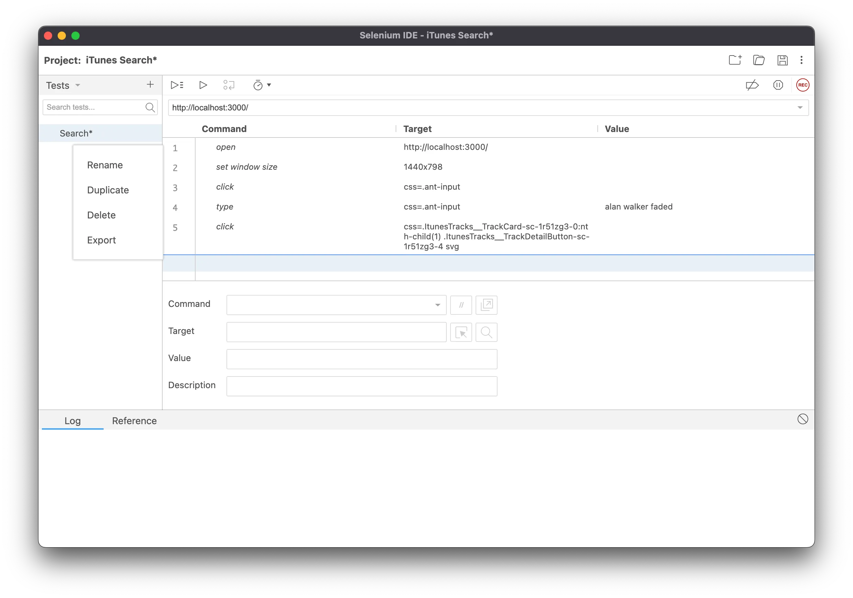Click the ItunesTracks TrackCard target cell
Viewport: 853px width, 598px height.
[496, 237]
